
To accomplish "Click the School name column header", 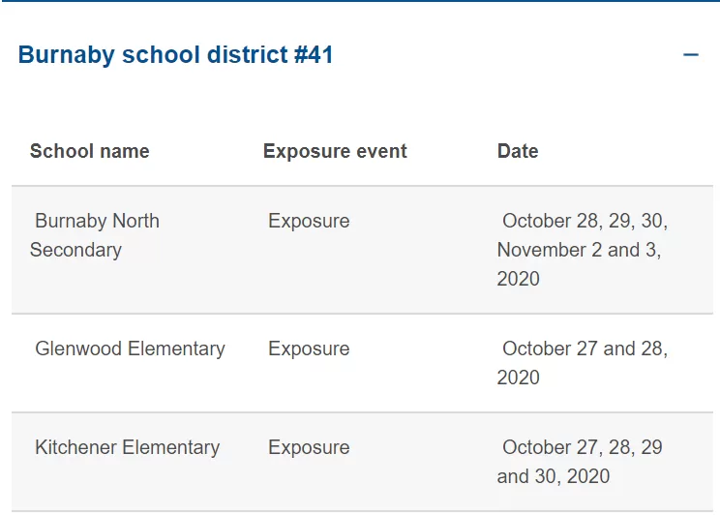I will point(90,151).
